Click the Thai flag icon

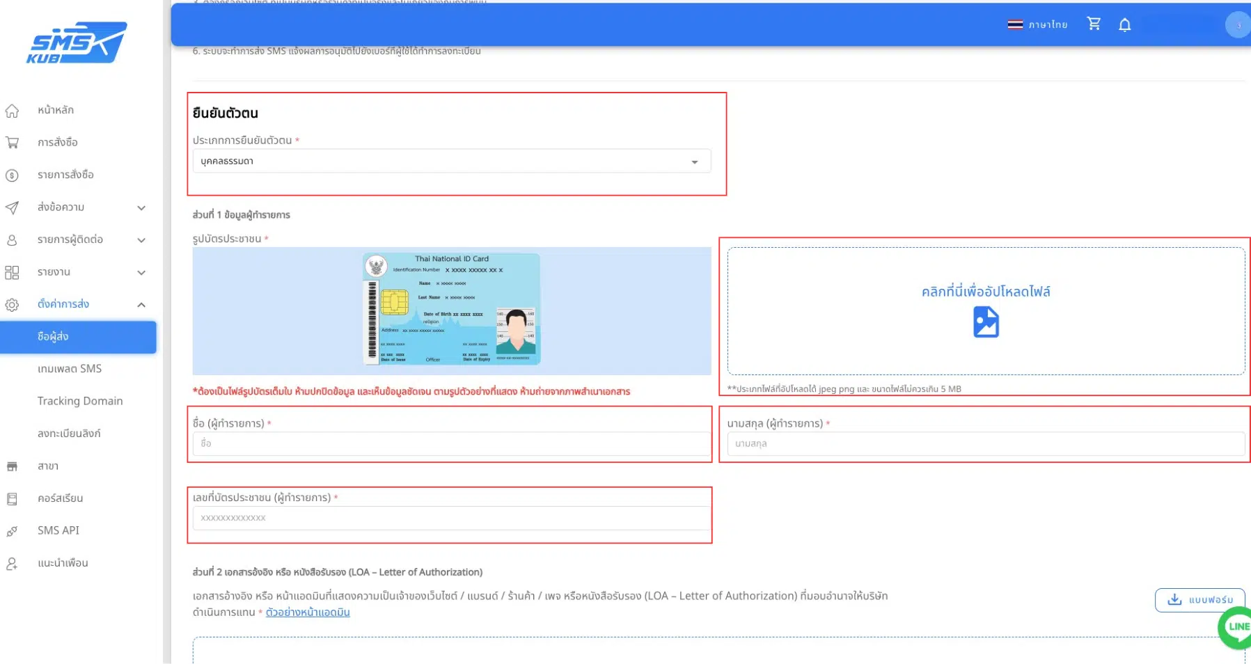pyautogui.click(x=1015, y=24)
